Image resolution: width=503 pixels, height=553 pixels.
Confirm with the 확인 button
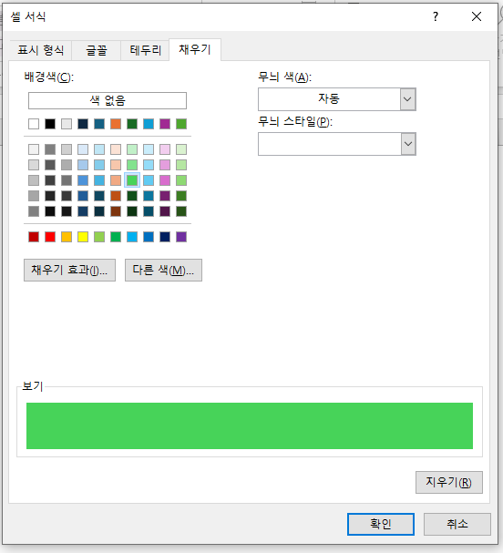pyautogui.click(x=381, y=524)
